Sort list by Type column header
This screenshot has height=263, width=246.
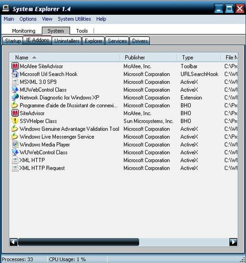199,57
